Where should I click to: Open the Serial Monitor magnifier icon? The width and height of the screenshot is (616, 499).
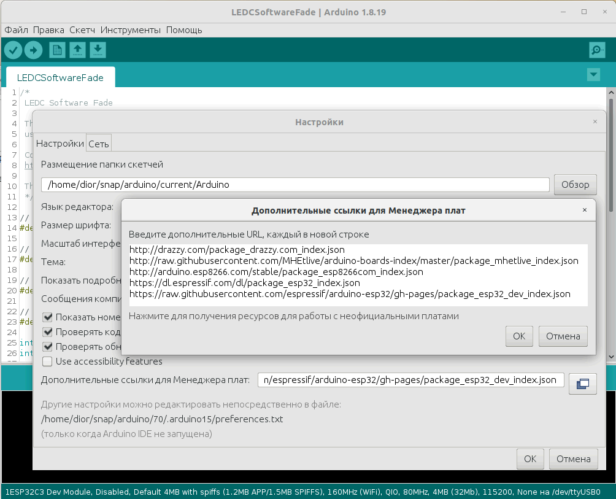[x=597, y=50]
